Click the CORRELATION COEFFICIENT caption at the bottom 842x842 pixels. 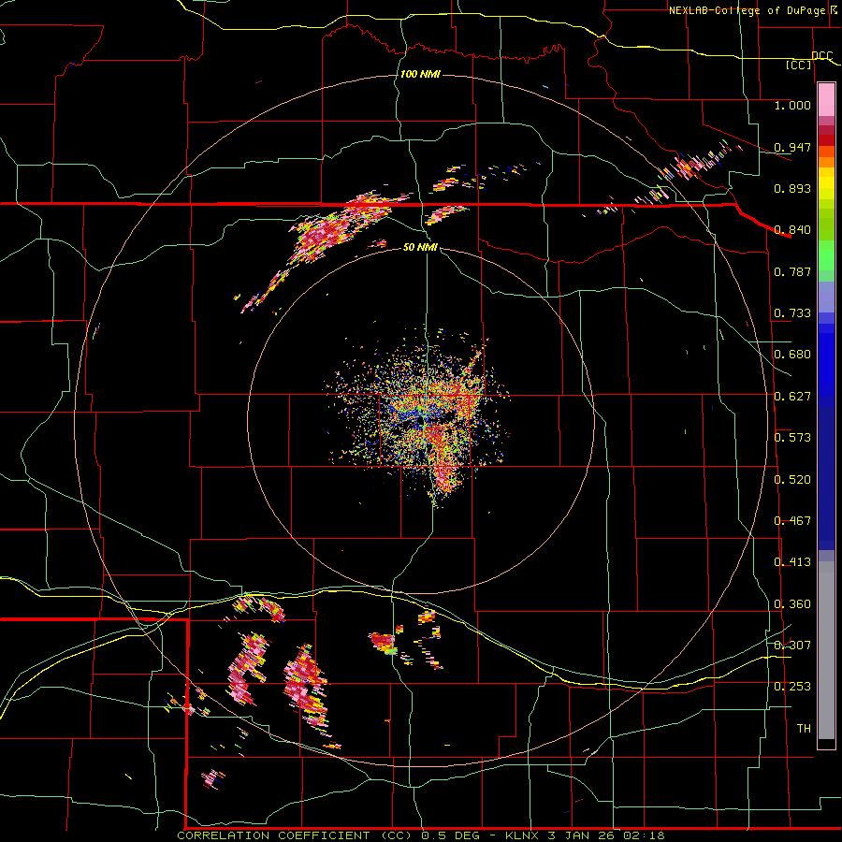(420, 835)
